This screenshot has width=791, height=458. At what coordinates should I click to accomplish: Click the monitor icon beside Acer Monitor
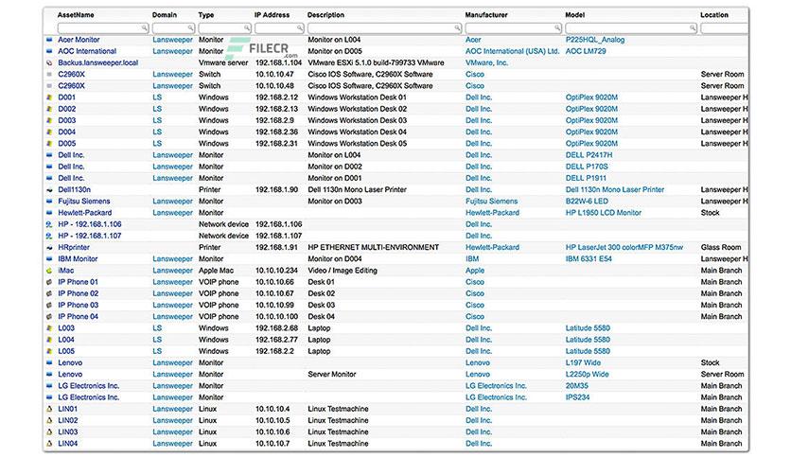pyautogui.click(x=49, y=40)
